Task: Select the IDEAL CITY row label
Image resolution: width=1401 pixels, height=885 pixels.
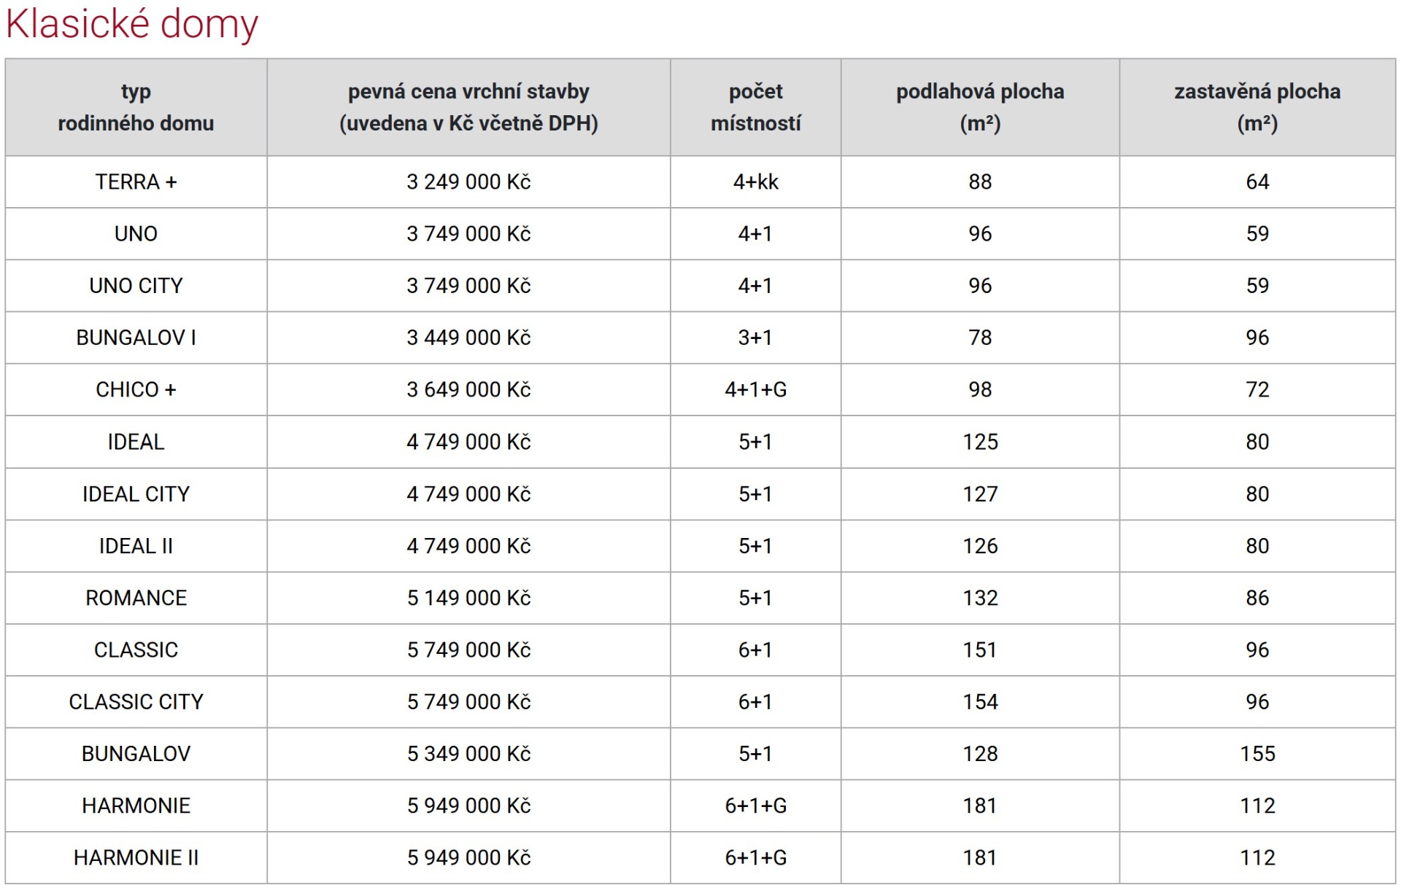Action: (x=136, y=494)
